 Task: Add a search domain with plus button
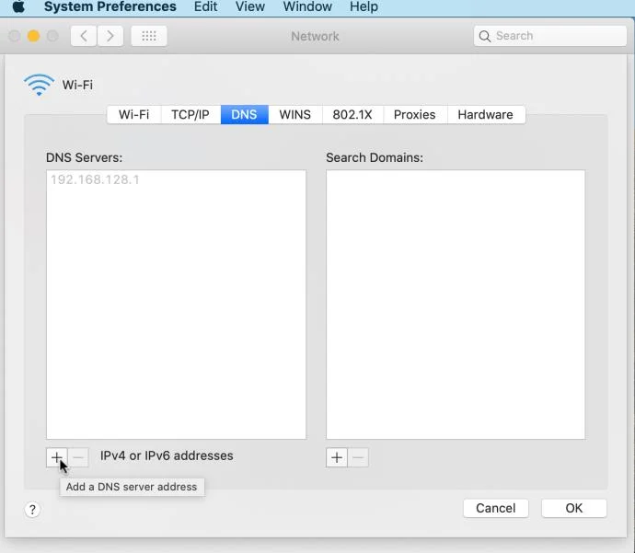tap(337, 457)
